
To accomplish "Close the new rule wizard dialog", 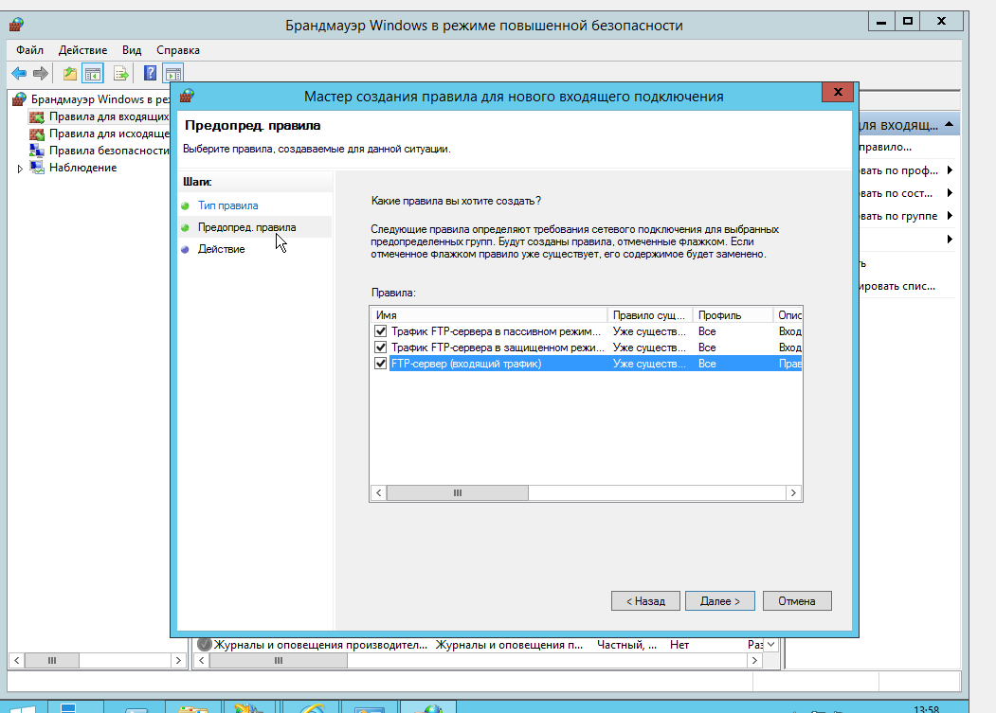I will [x=837, y=92].
